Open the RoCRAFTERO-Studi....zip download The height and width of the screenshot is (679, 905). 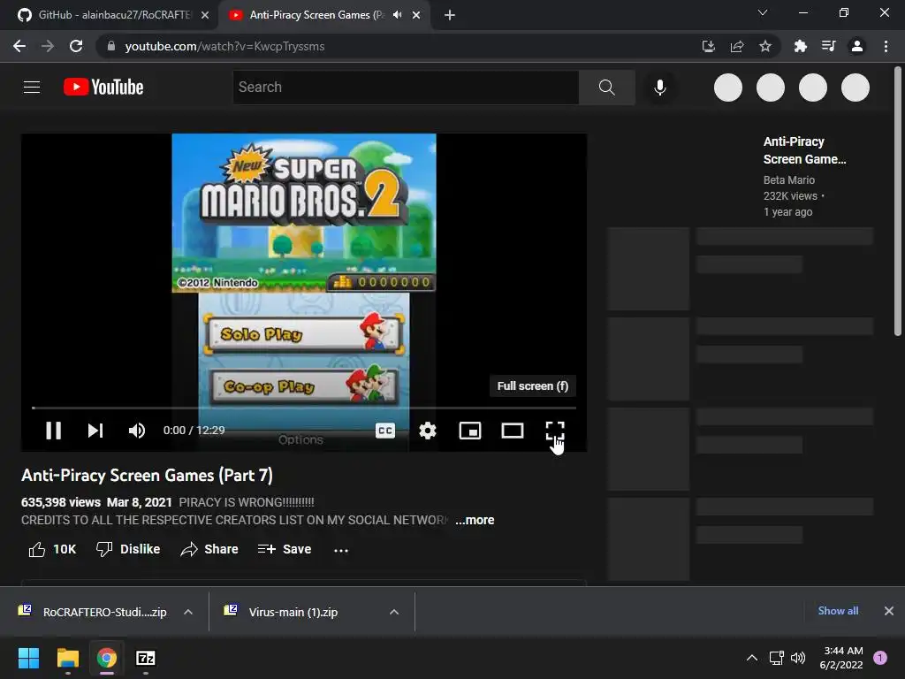(x=92, y=612)
